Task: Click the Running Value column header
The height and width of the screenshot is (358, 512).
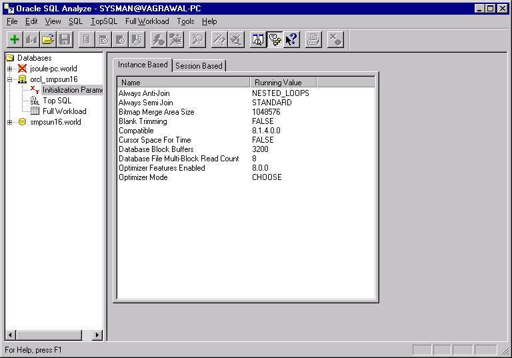Action: [x=283, y=82]
